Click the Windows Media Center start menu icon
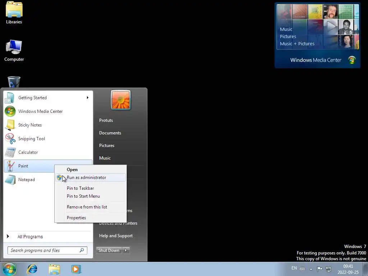The height and width of the screenshot is (276, 368). pos(10,111)
